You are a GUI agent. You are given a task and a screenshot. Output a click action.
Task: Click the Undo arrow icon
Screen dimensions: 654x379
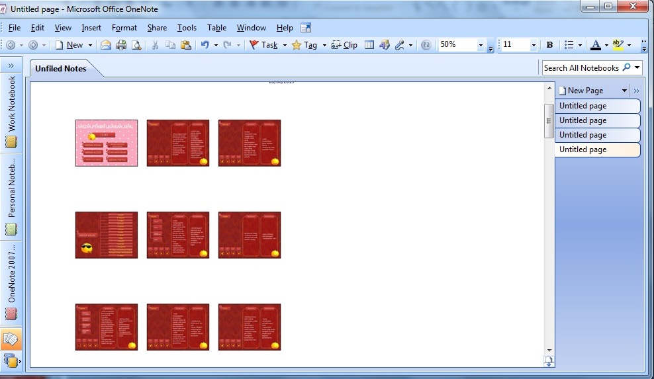[205, 44]
